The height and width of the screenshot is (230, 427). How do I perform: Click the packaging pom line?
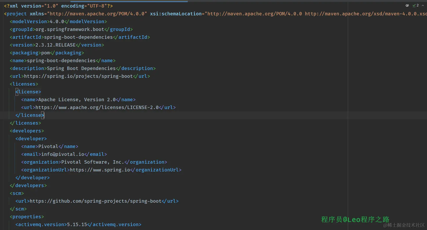click(47, 53)
